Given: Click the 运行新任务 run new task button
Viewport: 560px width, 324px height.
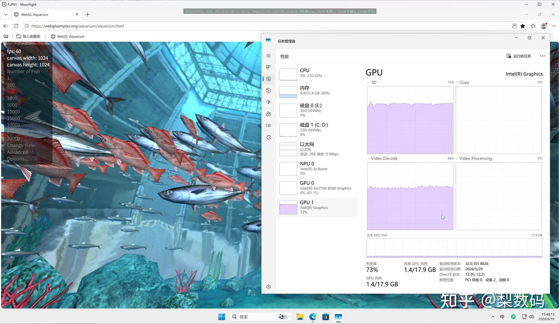Looking at the screenshot, I should coord(518,56).
